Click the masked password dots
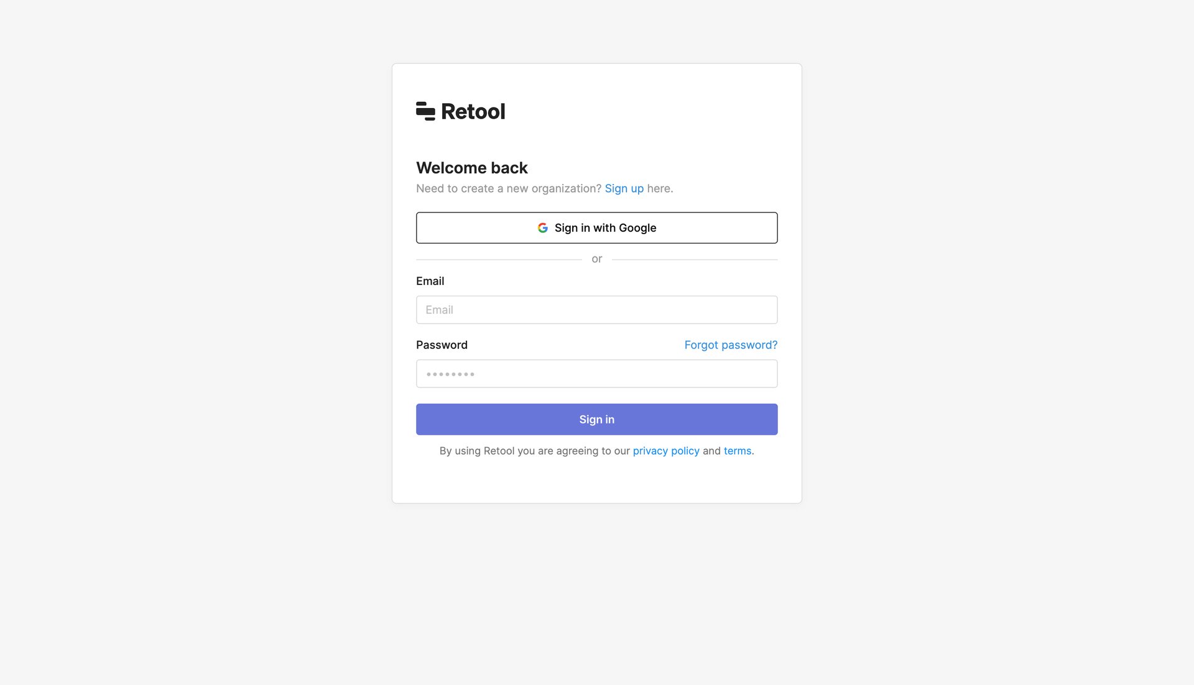The image size is (1194, 685). coord(450,373)
